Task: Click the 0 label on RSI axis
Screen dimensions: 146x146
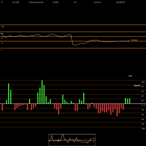Action: click(x=1, y=50)
